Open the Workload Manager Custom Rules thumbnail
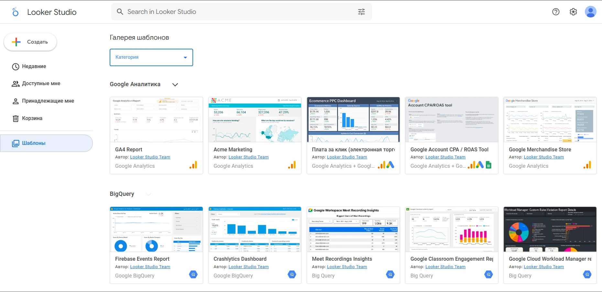This screenshot has height=292, width=602. click(550, 229)
